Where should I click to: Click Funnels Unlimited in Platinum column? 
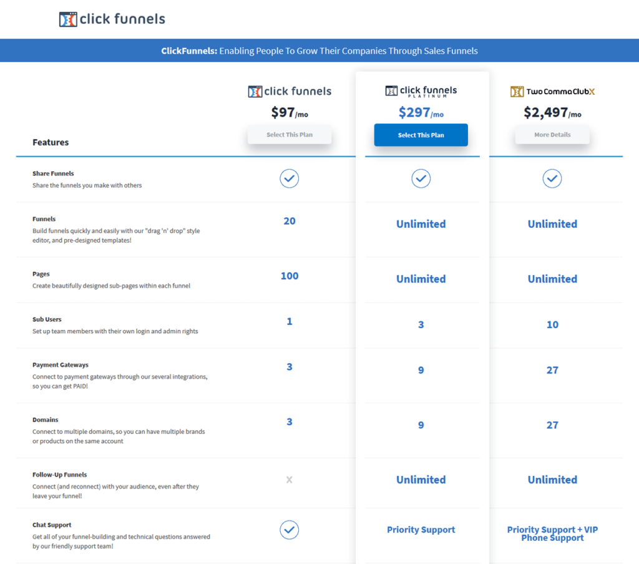pyautogui.click(x=421, y=224)
